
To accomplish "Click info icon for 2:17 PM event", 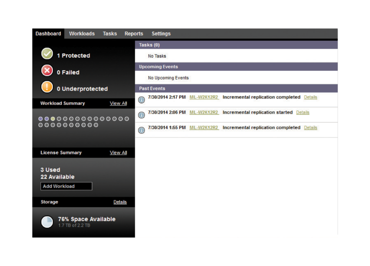I will point(142,100).
